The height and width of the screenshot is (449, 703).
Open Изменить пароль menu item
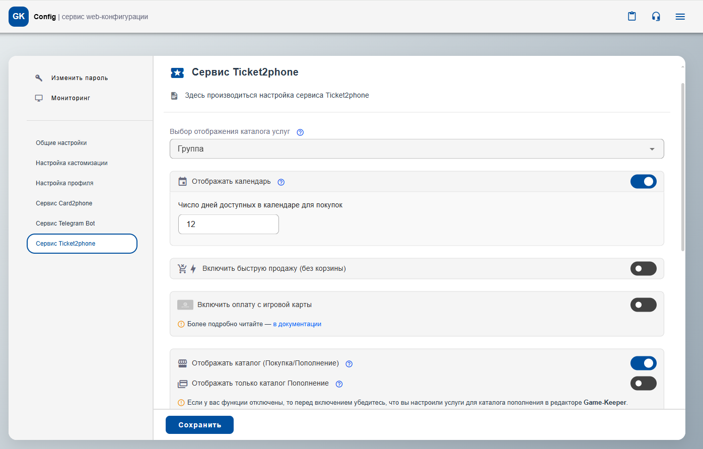pyautogui.click(x=80, y=78)
